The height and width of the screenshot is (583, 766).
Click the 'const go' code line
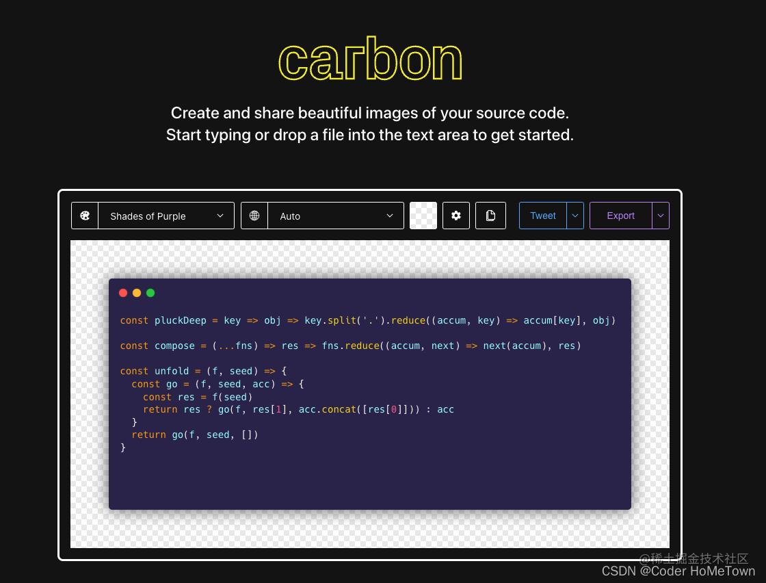217,384
